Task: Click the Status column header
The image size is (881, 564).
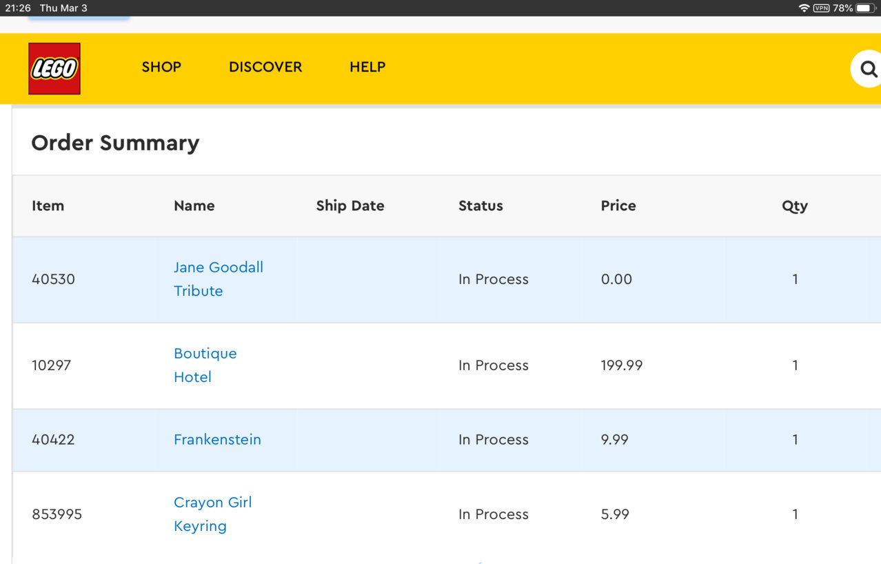Action: (x=480, y=205)
